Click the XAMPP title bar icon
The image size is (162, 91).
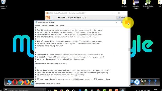(x=47, y=13)
